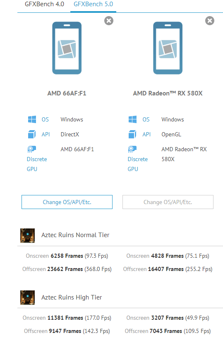223x347 pixels.
Task: Switch to the GFXBench 4.0 tab
Action: pos(44,4)
